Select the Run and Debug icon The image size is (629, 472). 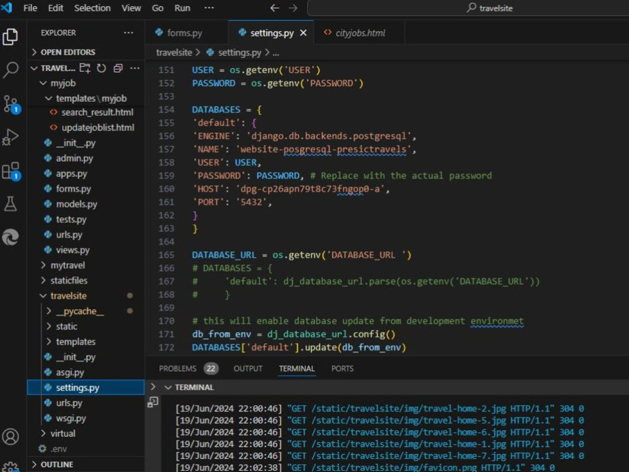tap(11, 135)
